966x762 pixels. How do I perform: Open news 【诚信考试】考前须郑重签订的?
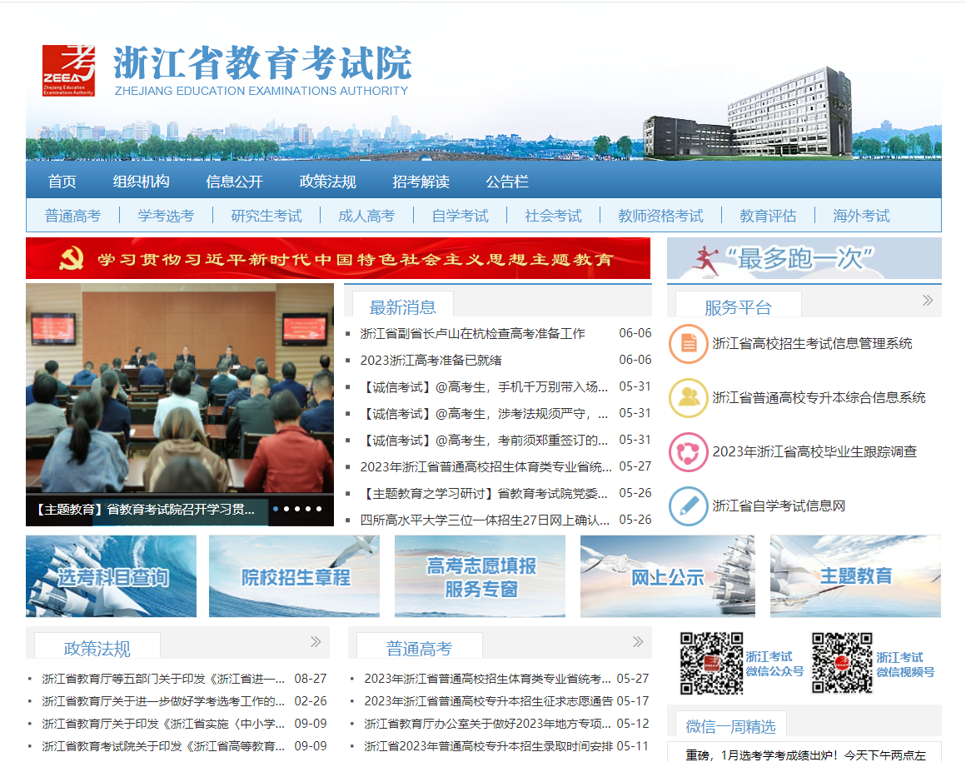[x=484, y=441]
